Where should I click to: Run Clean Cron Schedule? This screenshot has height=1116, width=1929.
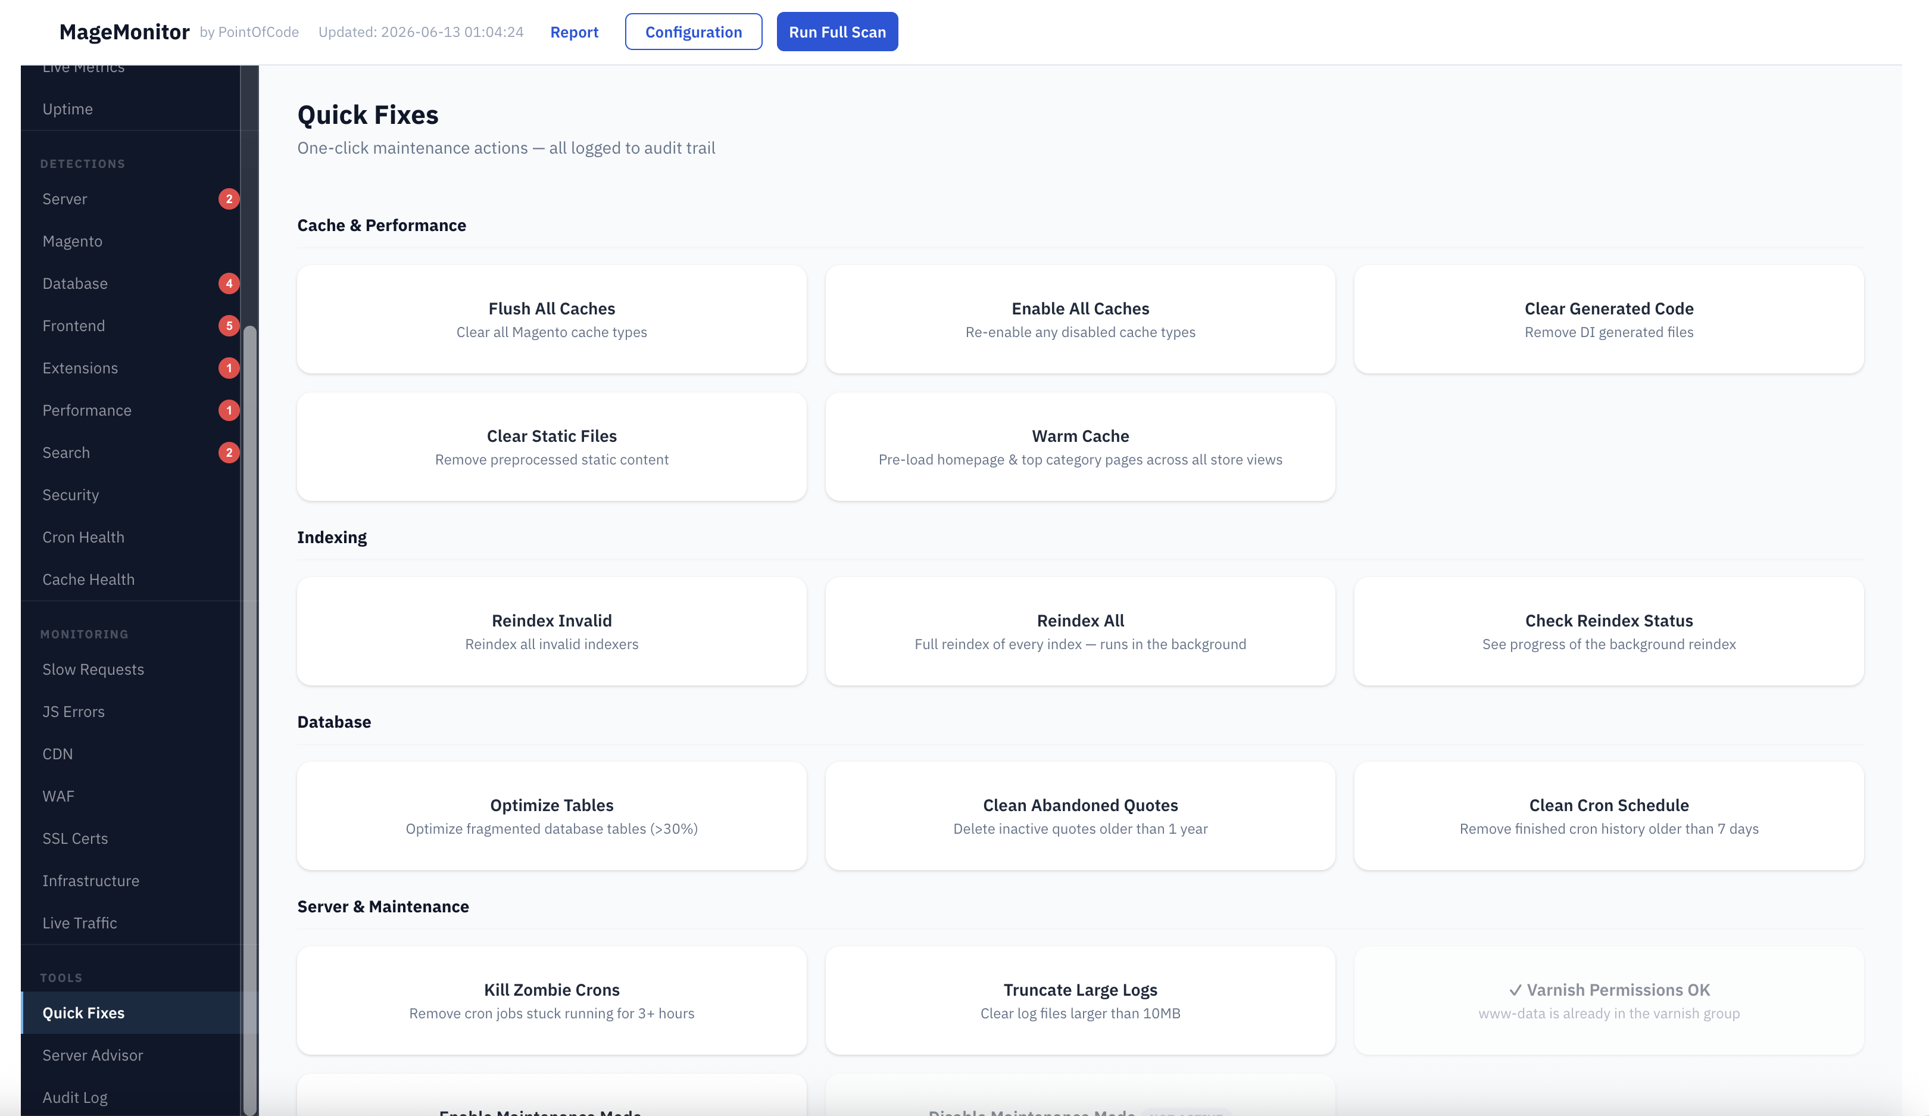[x=1609, y=816]
